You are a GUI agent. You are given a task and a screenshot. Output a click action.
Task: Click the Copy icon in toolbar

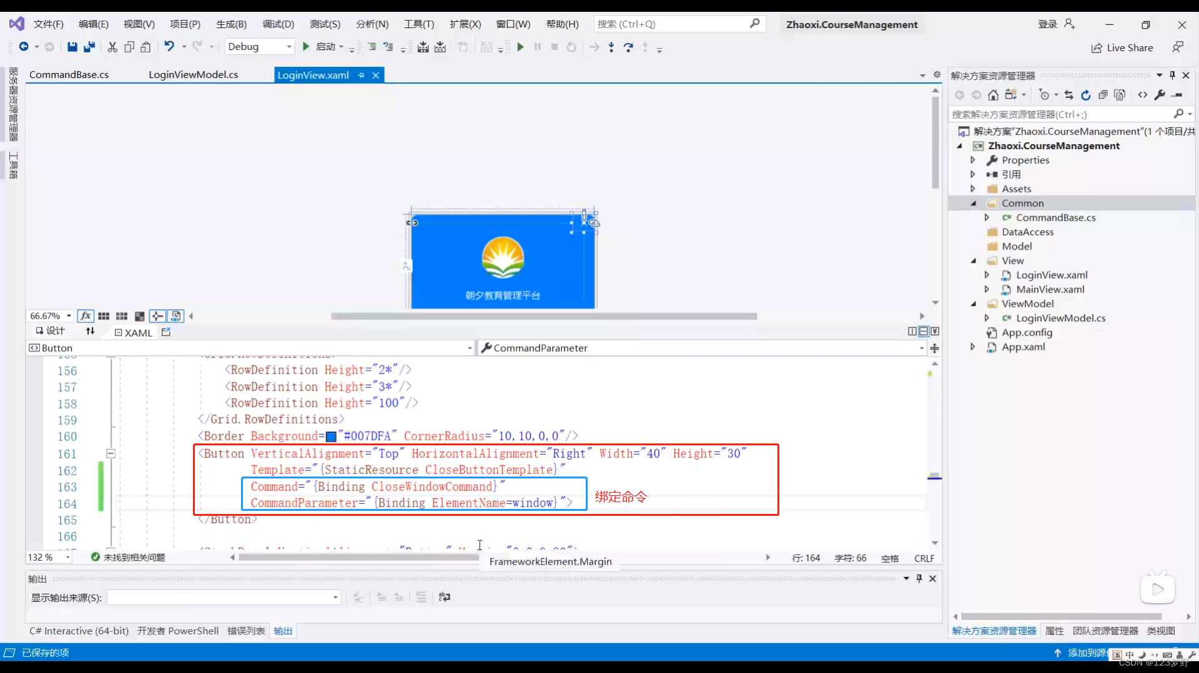[129, 47]
